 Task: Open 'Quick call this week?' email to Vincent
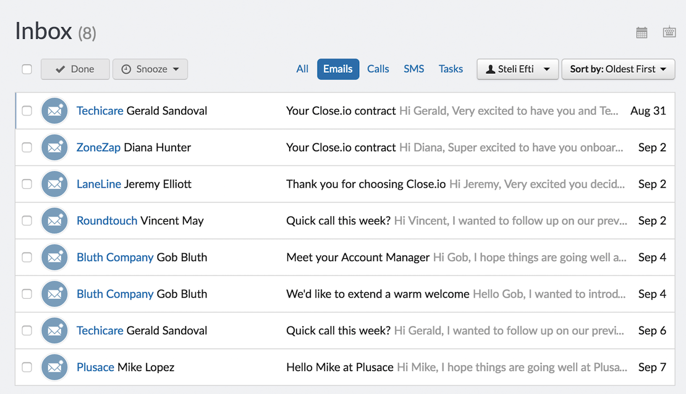[x=338, y=221]
